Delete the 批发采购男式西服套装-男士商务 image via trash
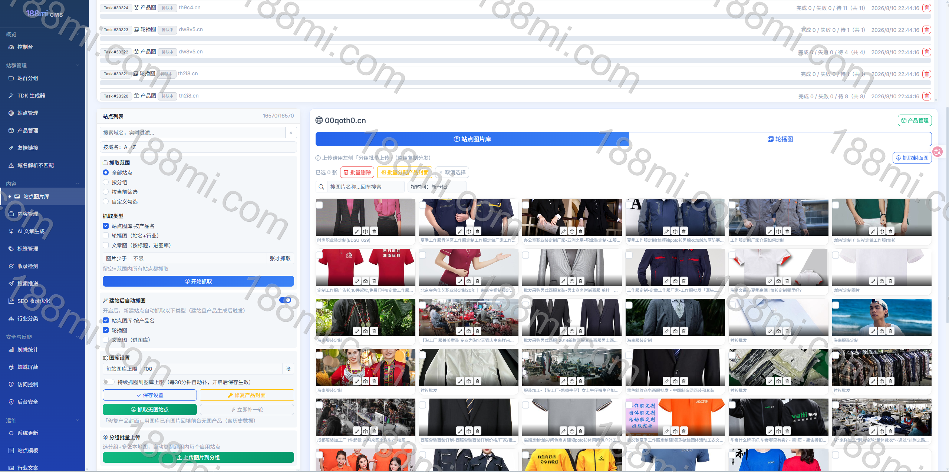Viewport: 949px width, 472px height. pyautogui.click(x=581, y=281)
